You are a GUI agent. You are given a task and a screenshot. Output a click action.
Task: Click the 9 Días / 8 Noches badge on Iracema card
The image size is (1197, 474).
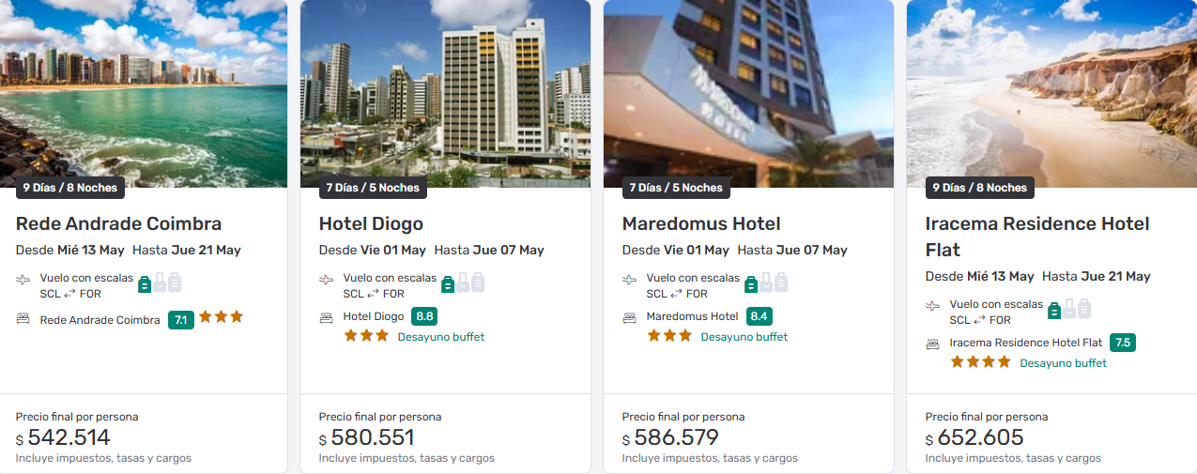coord(979,188)
